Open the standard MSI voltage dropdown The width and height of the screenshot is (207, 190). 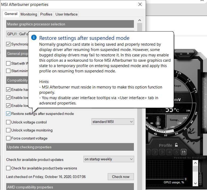(x=113, y=122)
